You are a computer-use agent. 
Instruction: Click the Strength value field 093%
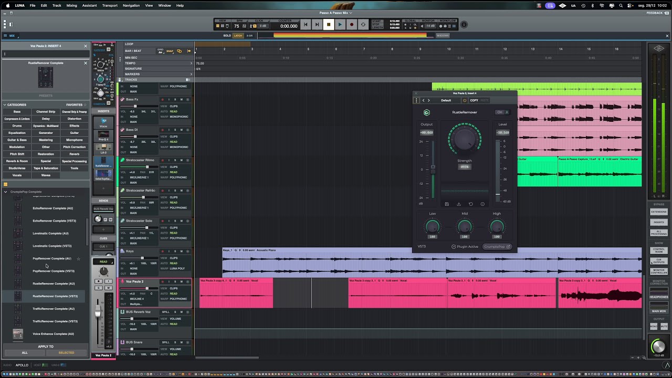tap(465, 167)
